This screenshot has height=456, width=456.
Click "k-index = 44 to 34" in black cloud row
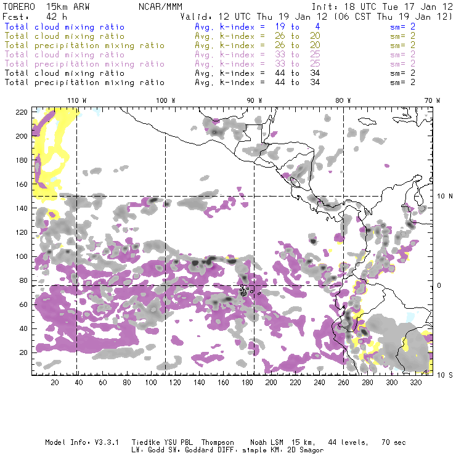270,73
